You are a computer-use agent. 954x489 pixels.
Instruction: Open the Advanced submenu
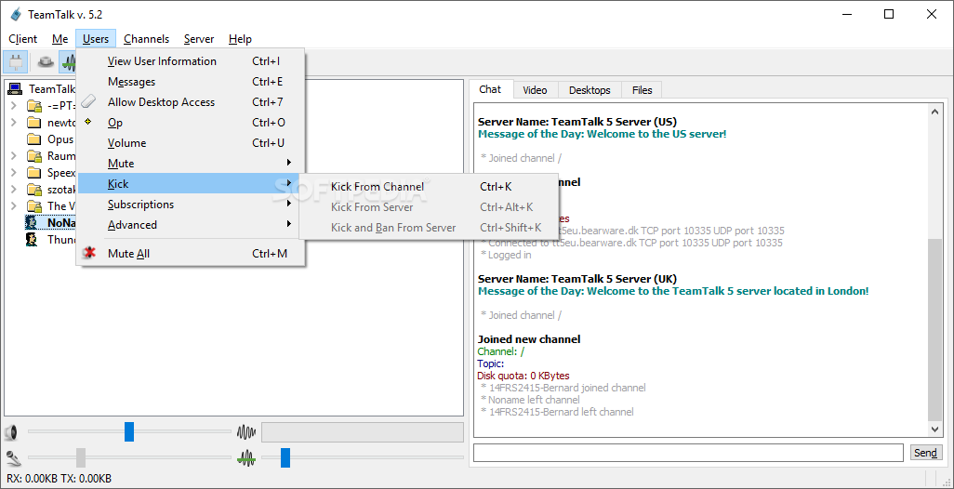[191, 224]
